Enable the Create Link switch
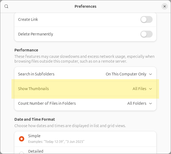Image resolution: width=171 pixels, height=154 pixels. (146, 19)
